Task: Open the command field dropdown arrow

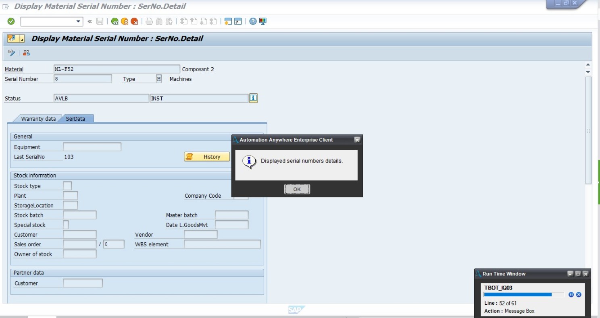Action: pos(78,21)
